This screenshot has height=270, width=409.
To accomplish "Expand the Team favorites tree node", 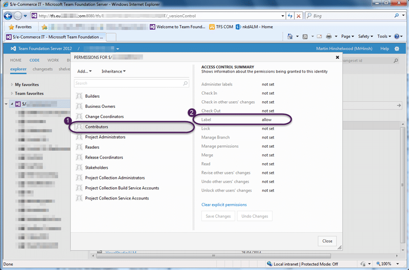I will (12, 94).
